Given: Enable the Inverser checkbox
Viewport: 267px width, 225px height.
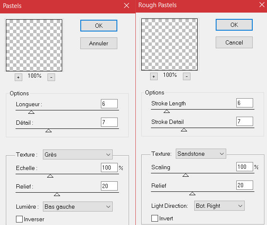Looking at the screenshot, I should (19, 219).
